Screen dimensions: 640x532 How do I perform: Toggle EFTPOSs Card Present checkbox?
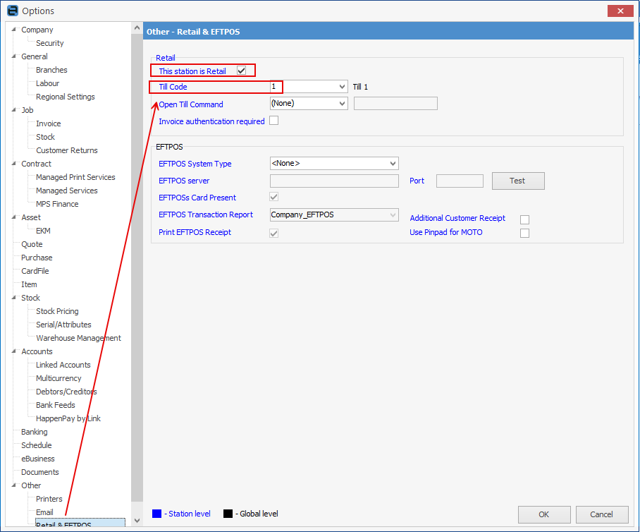click(274, 197)
